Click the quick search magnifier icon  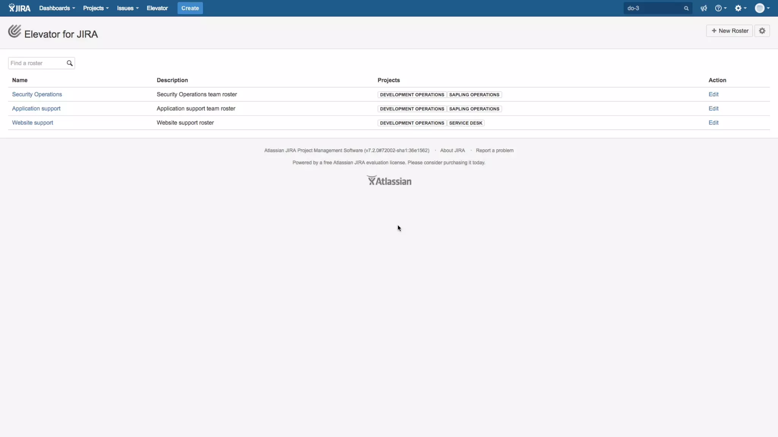(x=686, y=8)
